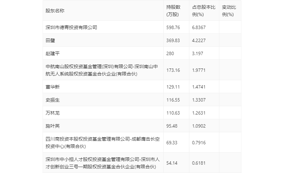Click the holding value 69.33
Image resolution: width=284 pixels, height=173 pixels.
tap(172, 143)
